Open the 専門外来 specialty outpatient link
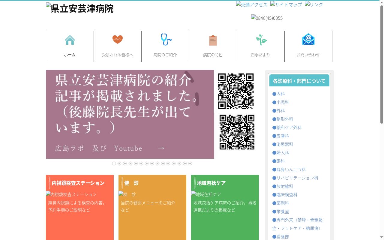Image resolution: width=384 pixels, height=240 pixels. [x=298, y=224]
